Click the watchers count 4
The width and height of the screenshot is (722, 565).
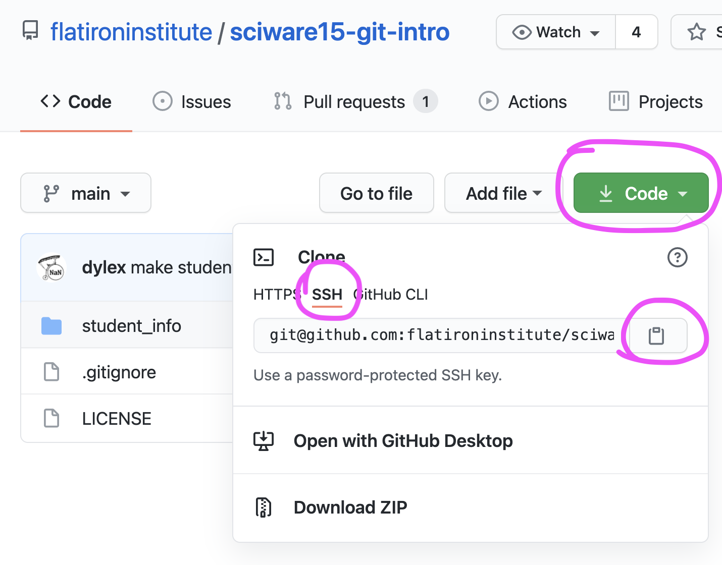point(636,32)
